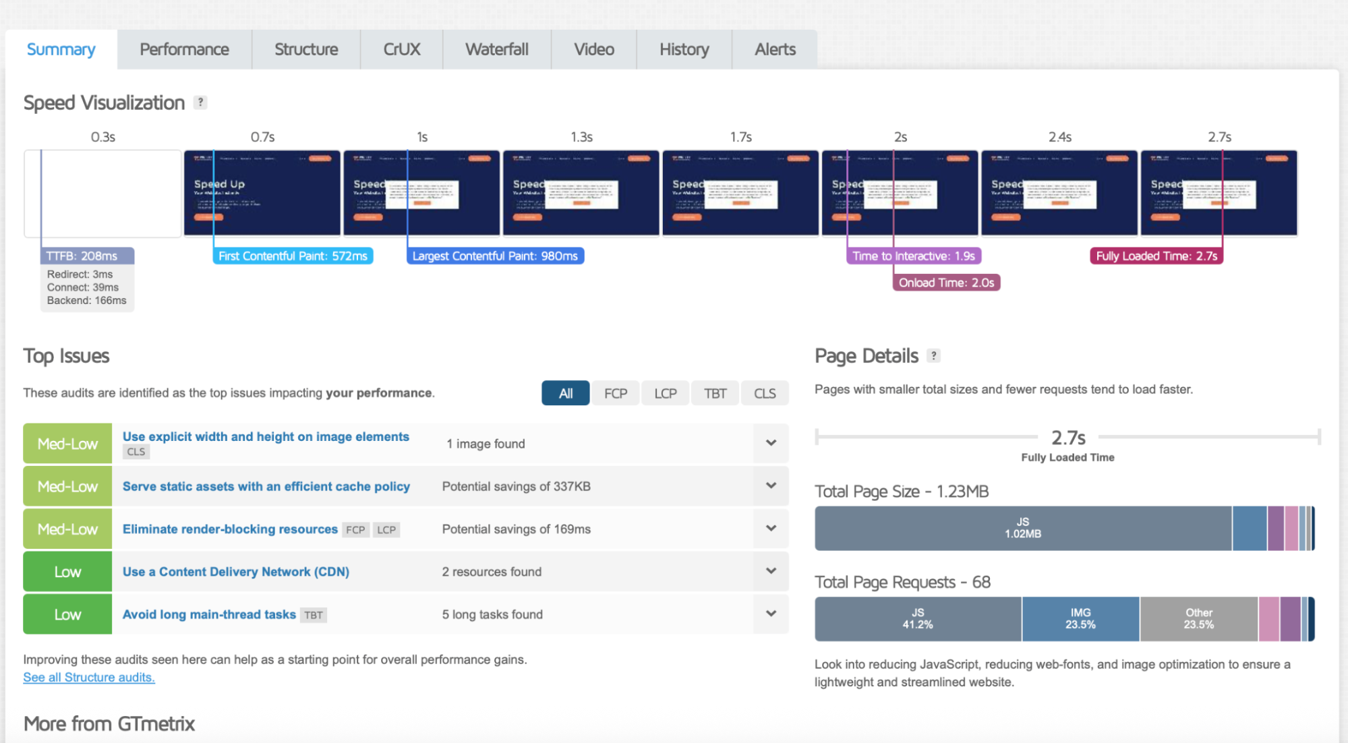The height and width of the screenshot is (743, 1348).
Task: Open the Alerts tab
Action: coord(775,49)
